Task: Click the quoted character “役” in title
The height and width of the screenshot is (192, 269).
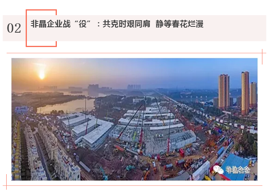Action: click(x=83, y=24)
